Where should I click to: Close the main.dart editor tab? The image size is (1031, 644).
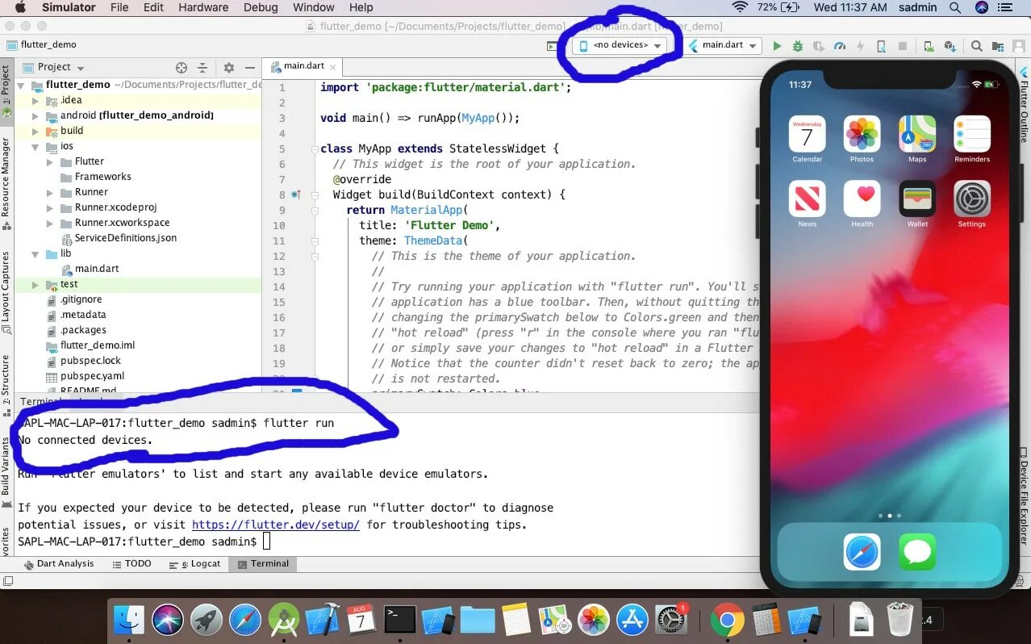[x=332, y=66]
